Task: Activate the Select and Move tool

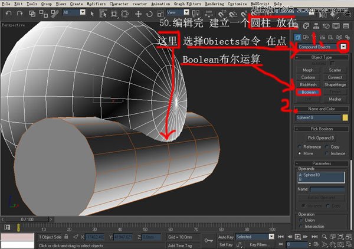Action: (x=138, y=14)
